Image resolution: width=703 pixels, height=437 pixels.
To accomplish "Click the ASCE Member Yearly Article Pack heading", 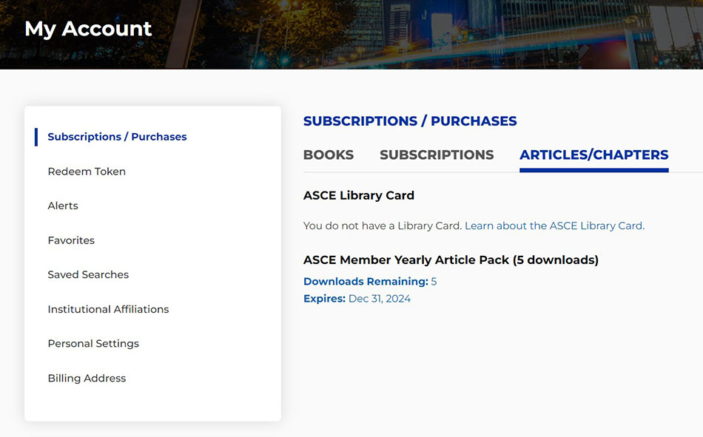I will (x=451, y=260).
